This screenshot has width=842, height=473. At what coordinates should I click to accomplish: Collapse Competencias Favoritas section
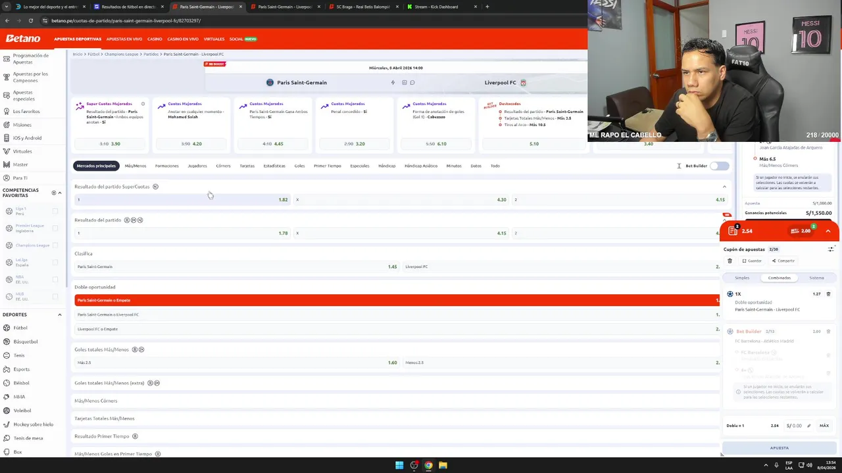coord(60,192)
